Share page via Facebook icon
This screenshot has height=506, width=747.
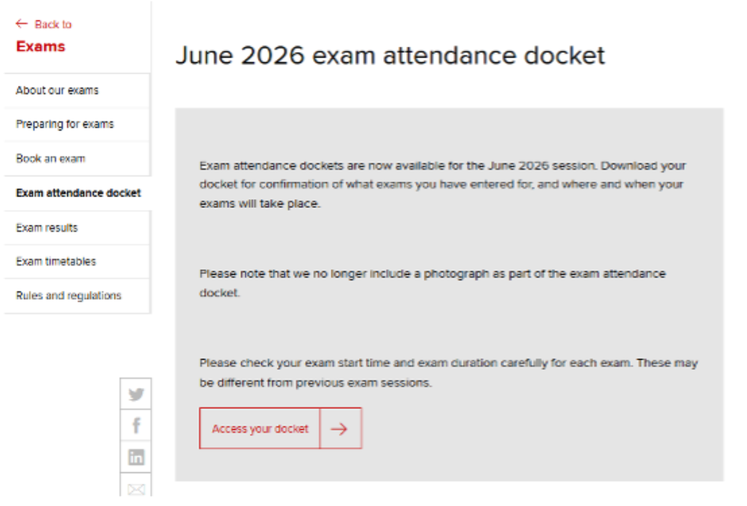(x=136, y=426)
